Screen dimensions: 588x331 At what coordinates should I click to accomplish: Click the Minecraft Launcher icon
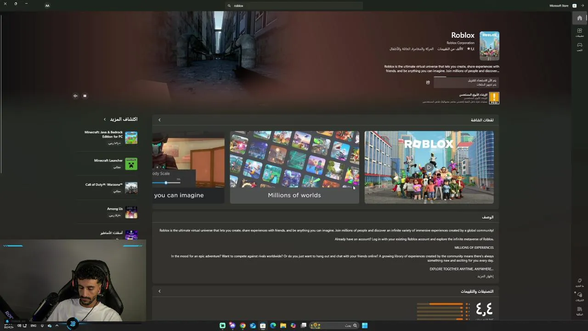pyautogui.click(x=131, y=164)
